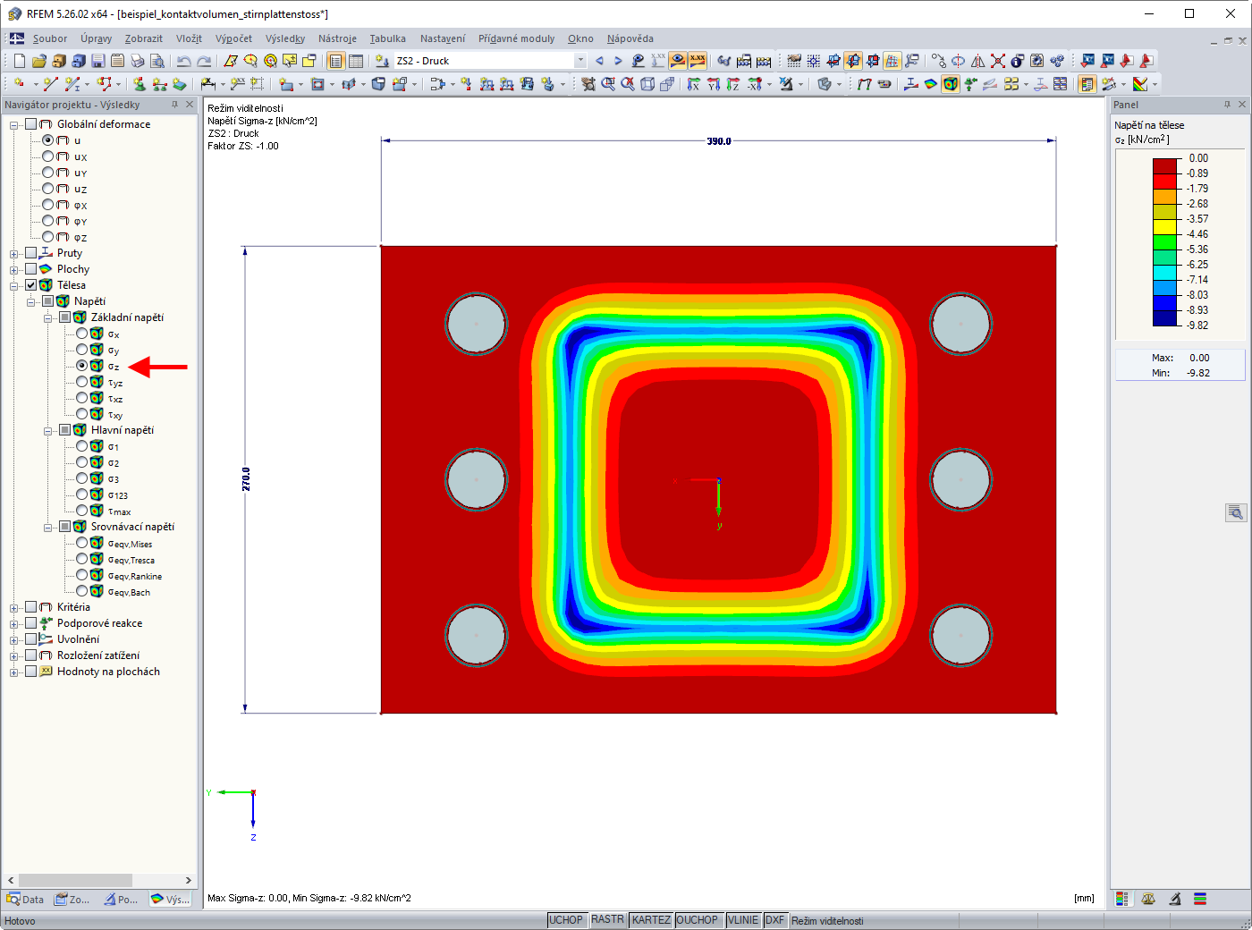Show view in Z direction
Image resolution: width=1252 pixels, height=930 pixels.
point(733,84)
